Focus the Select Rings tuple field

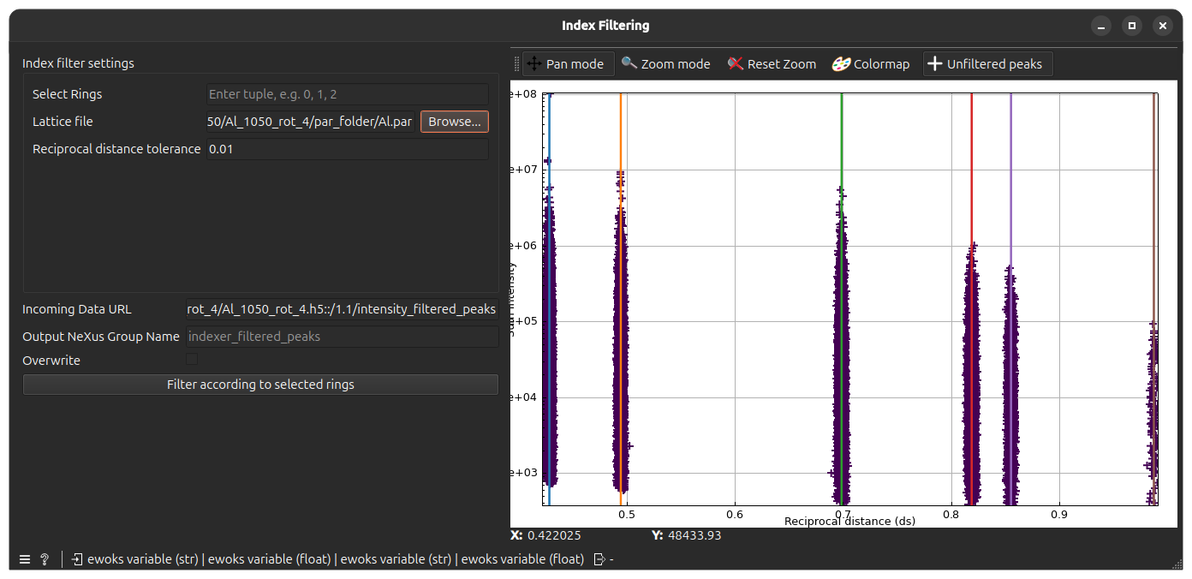(348, 94)
